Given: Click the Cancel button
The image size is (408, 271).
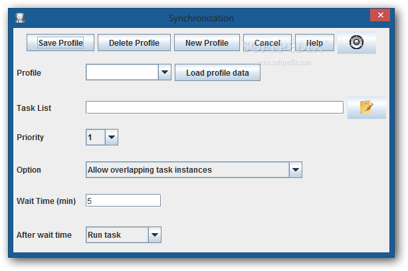Looking at the screenshot, I should (267, 43).
